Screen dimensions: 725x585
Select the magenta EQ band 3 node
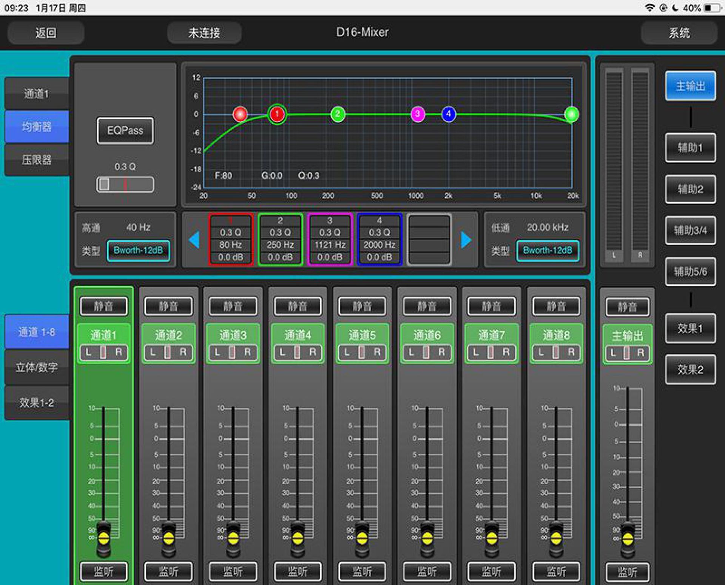(x=418, y=114)
